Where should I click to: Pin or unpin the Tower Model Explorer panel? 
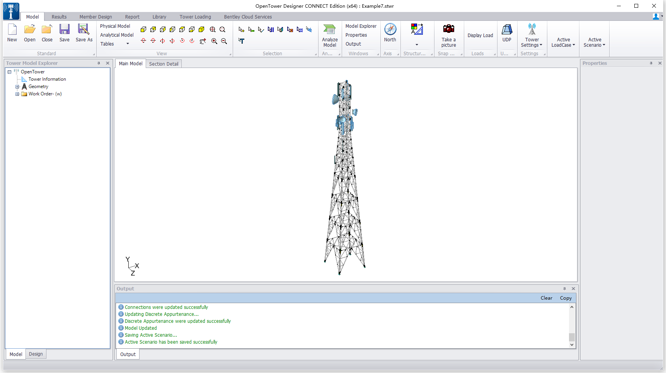pos(99,63)
